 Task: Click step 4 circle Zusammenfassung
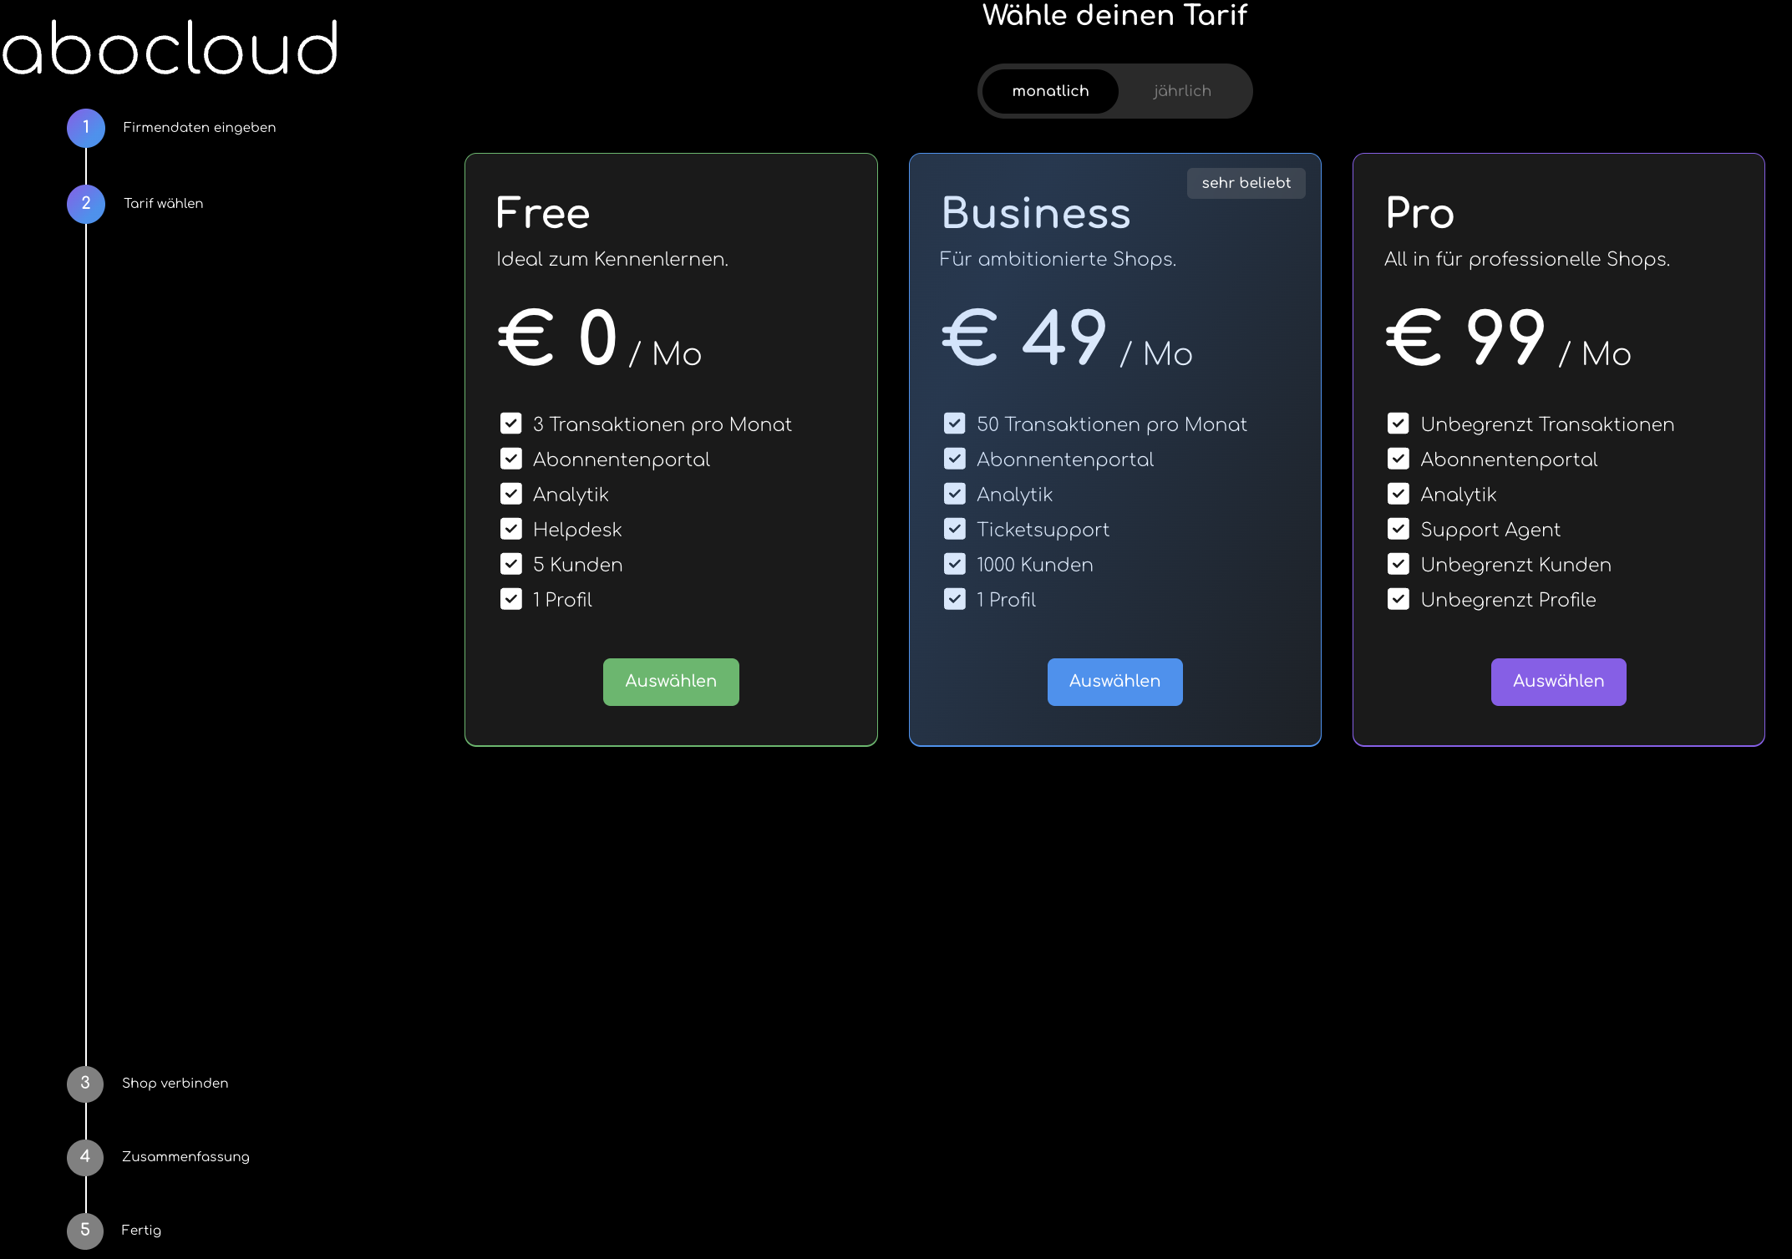pyautogui.click(x=85, y=1157)
